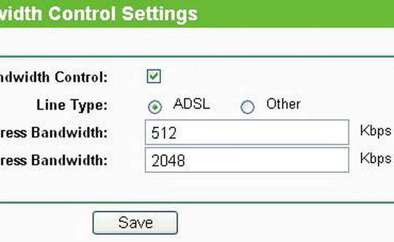Choose the Other line type radio button
Viewport: 394px width, 242px height.
pos(247,107)
